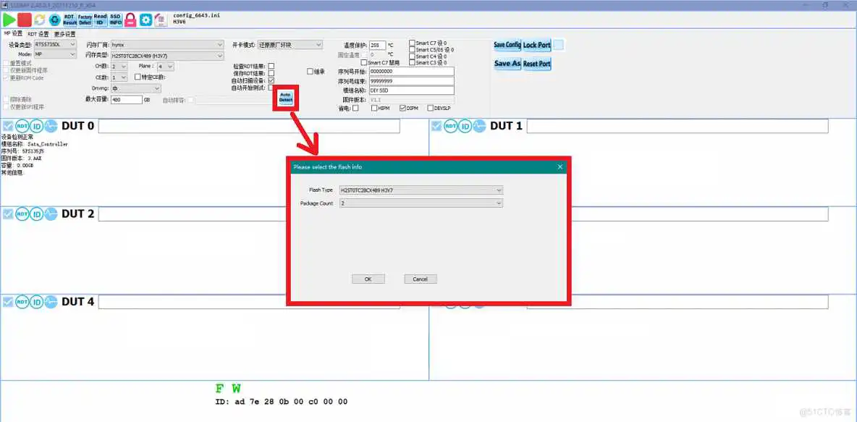Click the pink lock icon
Image resolution: width=857 pixels, height=422 pixels.
point(129,20)
